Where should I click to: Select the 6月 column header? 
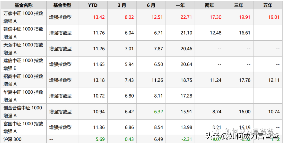pos(151,5)
